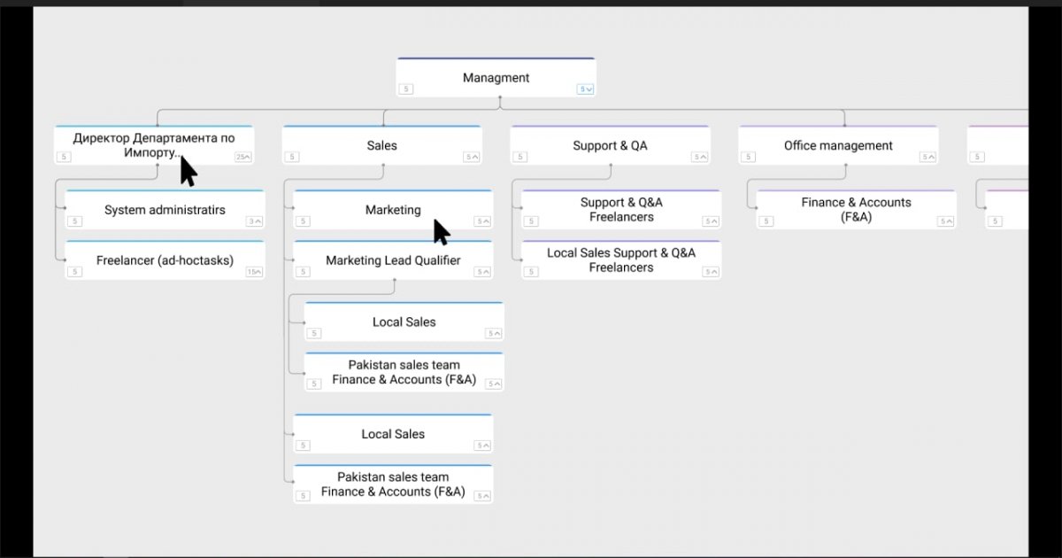The width and height of the screenshot is (1062, 558).
Task: Click the left badge on Marketing node
Action: (x=304, y=221)
